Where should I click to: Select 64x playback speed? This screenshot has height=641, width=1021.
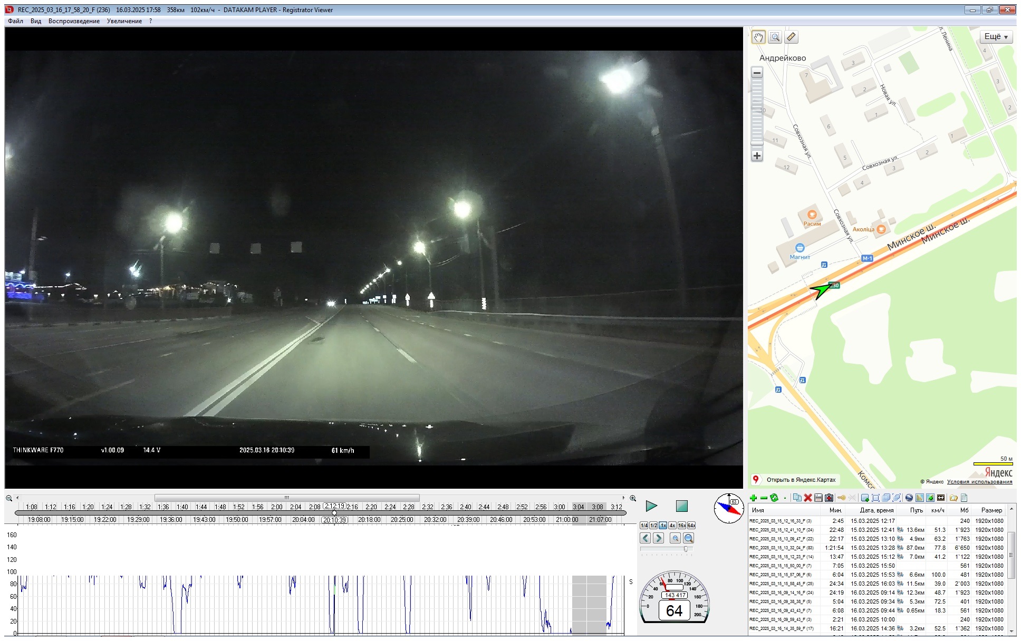pos(691,526)
